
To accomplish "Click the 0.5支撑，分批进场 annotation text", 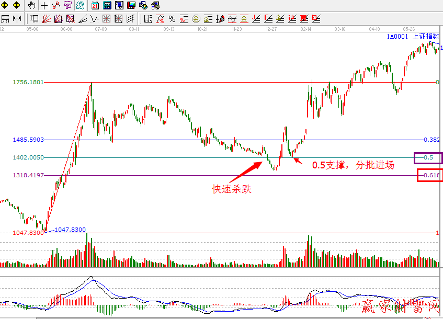I will pos(353,165).
